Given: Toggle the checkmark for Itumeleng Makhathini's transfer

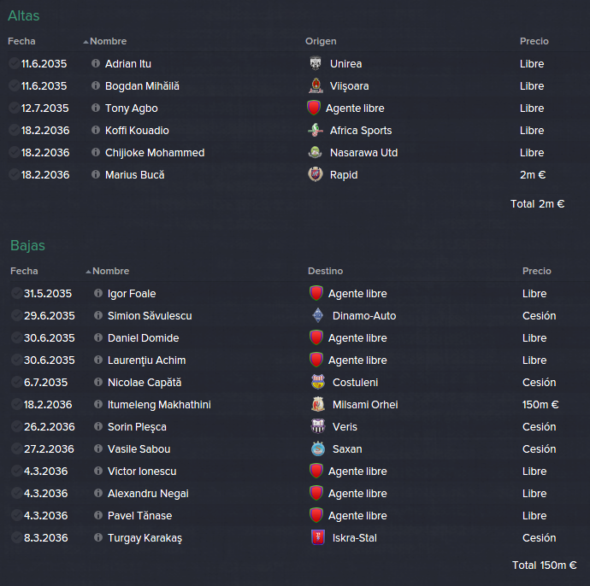Looking at the screenshot, I should pyautogui.click(x=16, y=404).
